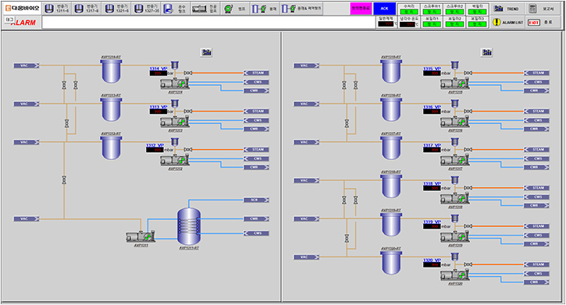The width and height of the screenshot is (566, 305).
Task: Click the 수처리 green status indicator
Action: click(x=409, y=12)
